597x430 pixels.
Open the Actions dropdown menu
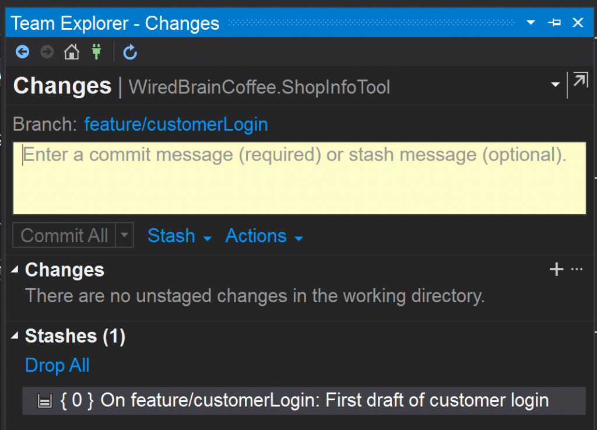pyautogui.click(x=264, y=236)
